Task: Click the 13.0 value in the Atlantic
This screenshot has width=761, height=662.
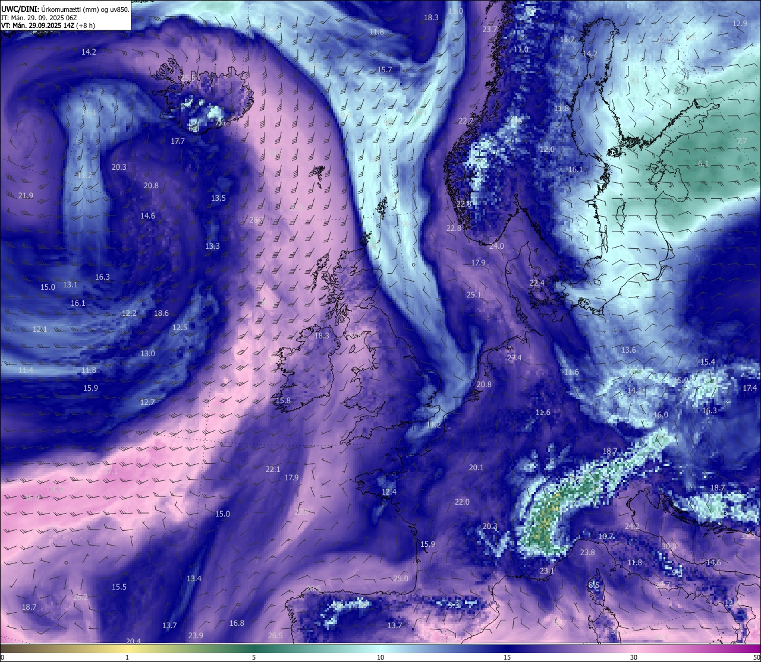Action: point(147,354)
